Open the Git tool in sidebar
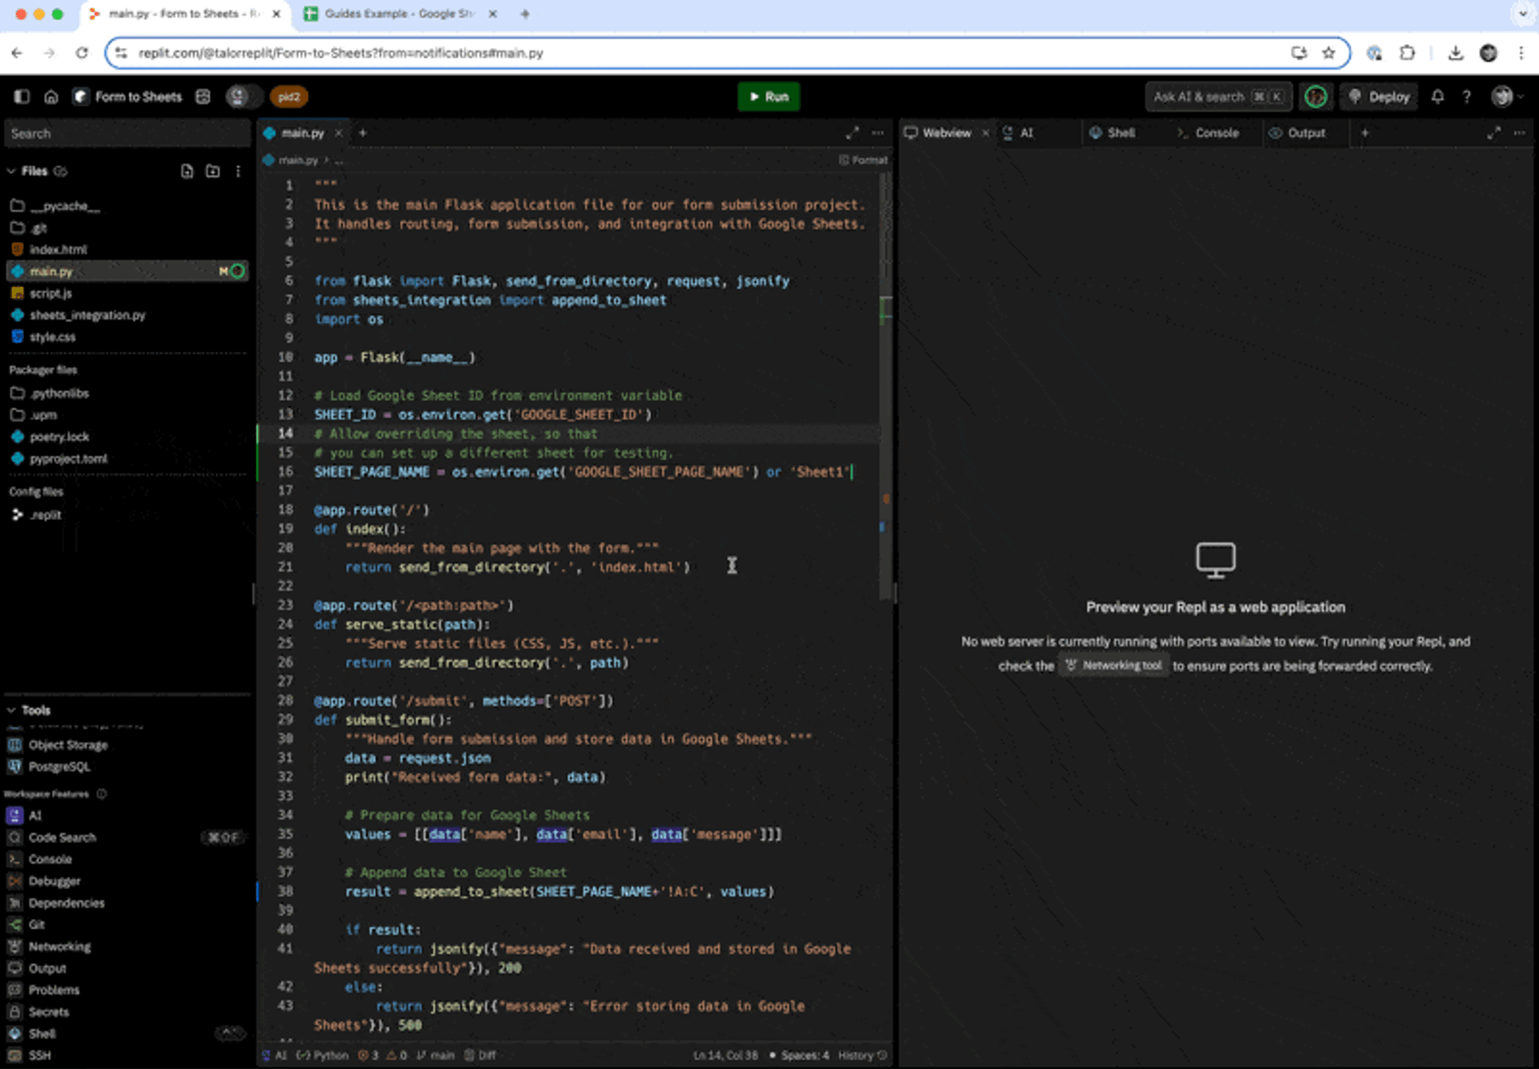The height and width of the screenshot is (1069, 1539). tap(36, 924)
